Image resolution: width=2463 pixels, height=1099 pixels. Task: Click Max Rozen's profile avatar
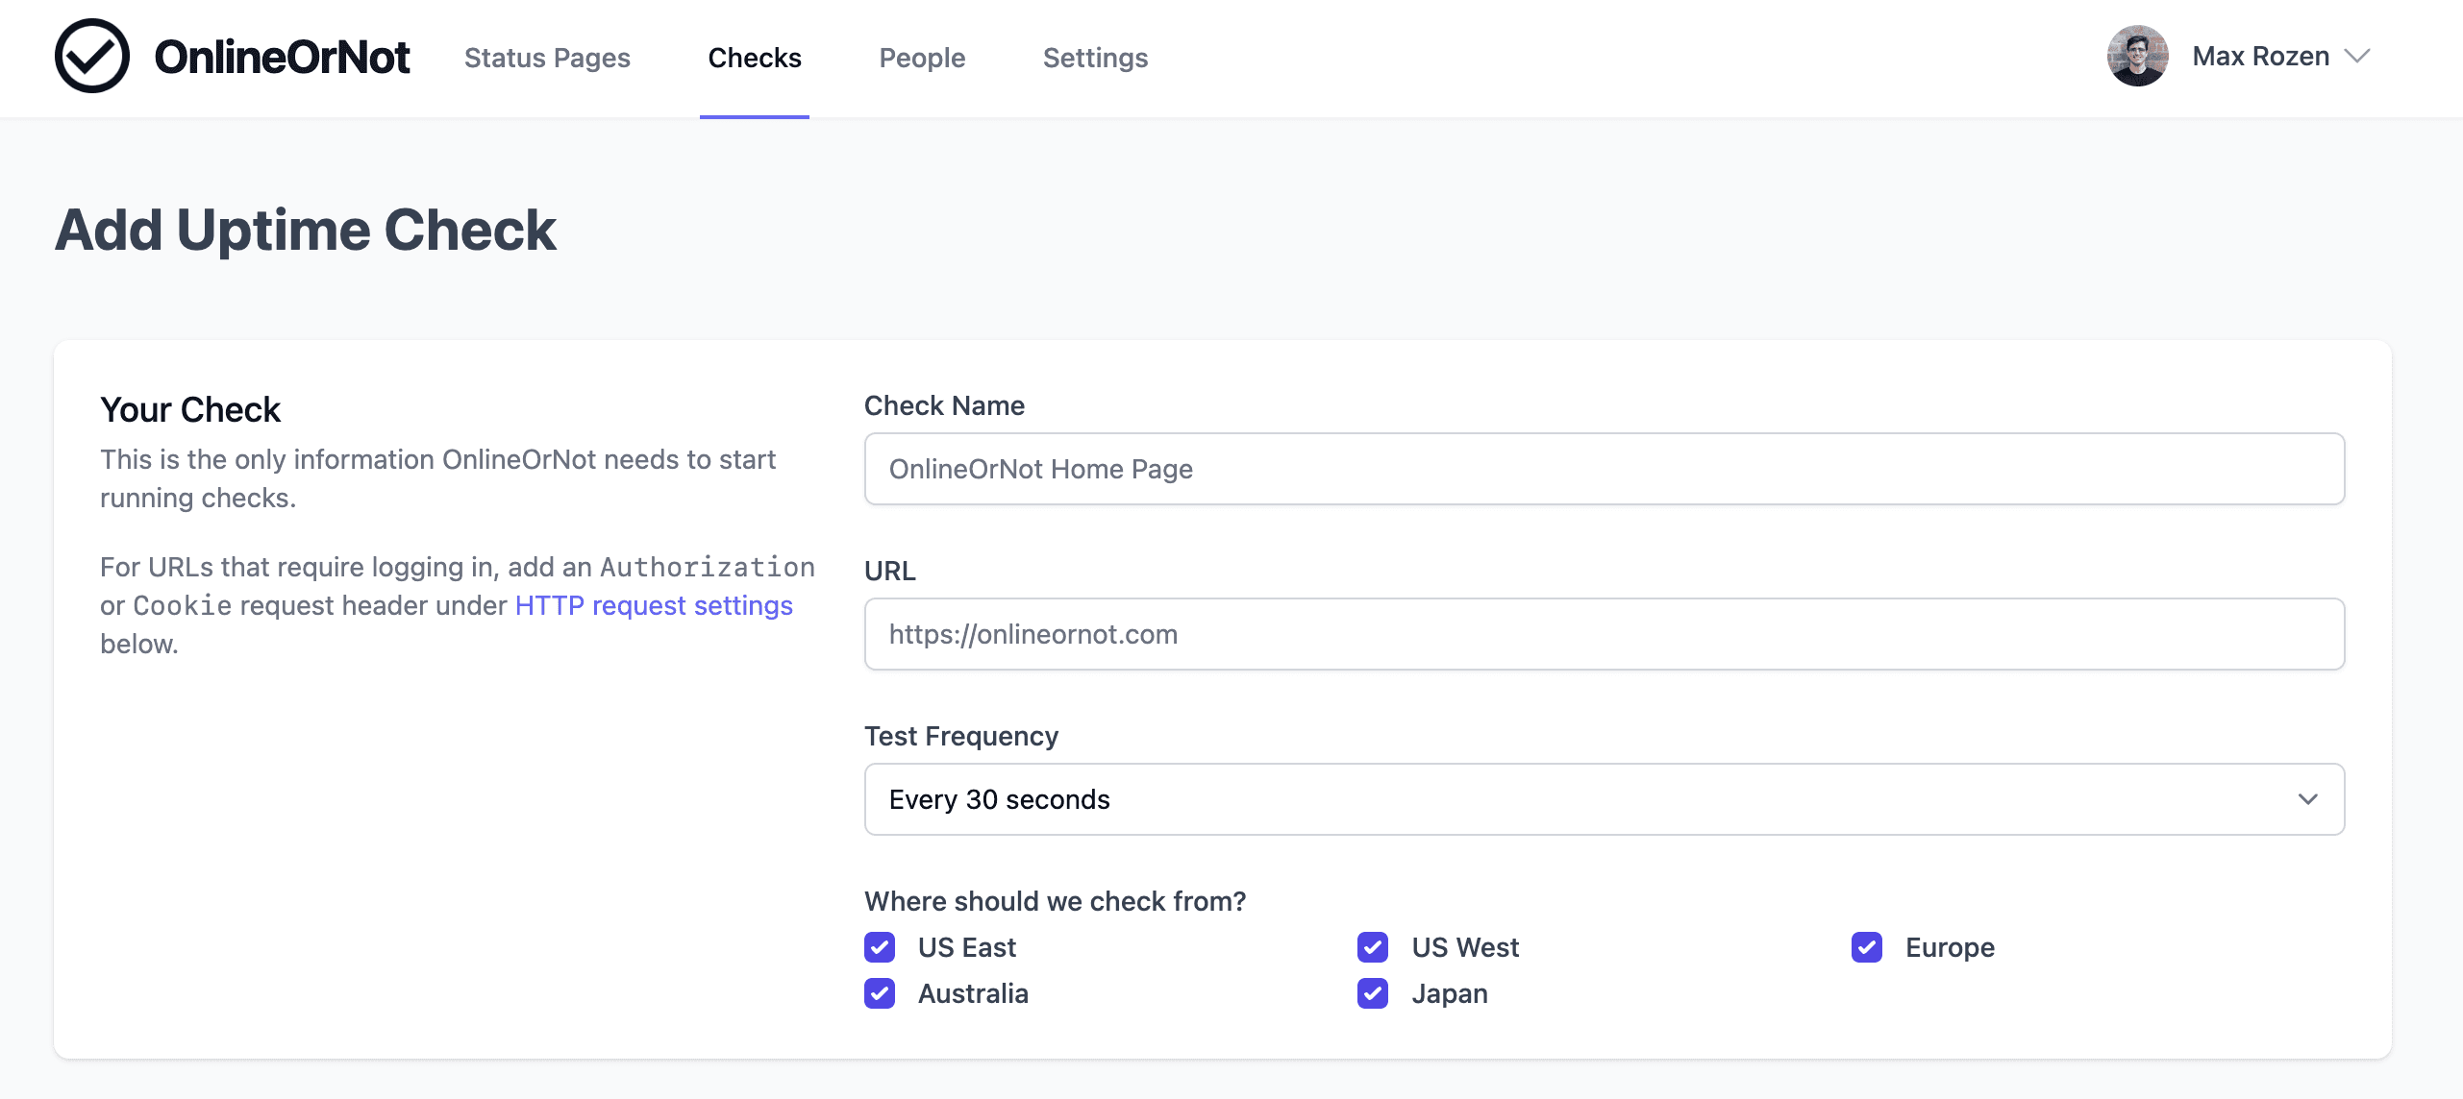(2136, 56)
